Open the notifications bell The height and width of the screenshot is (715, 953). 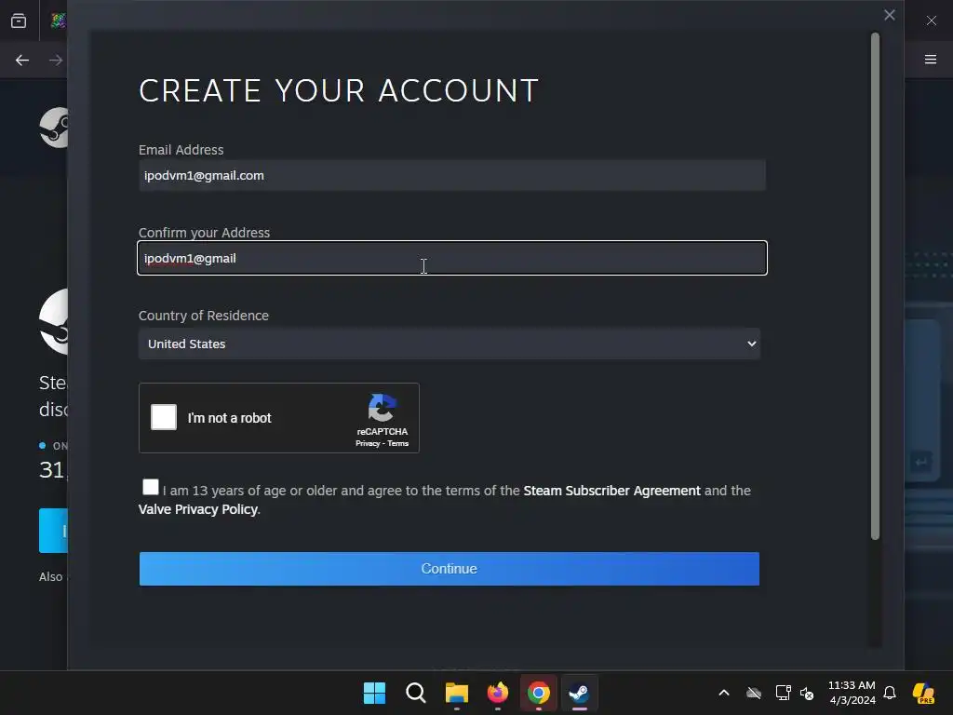click(890, 693)
